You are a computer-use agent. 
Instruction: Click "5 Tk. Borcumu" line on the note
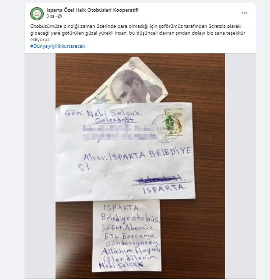130,236
